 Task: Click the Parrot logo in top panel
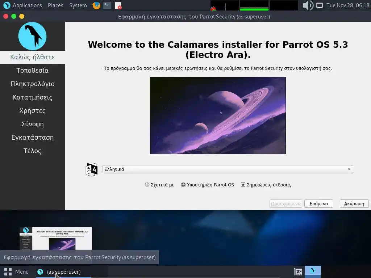[x=7, y=5]
